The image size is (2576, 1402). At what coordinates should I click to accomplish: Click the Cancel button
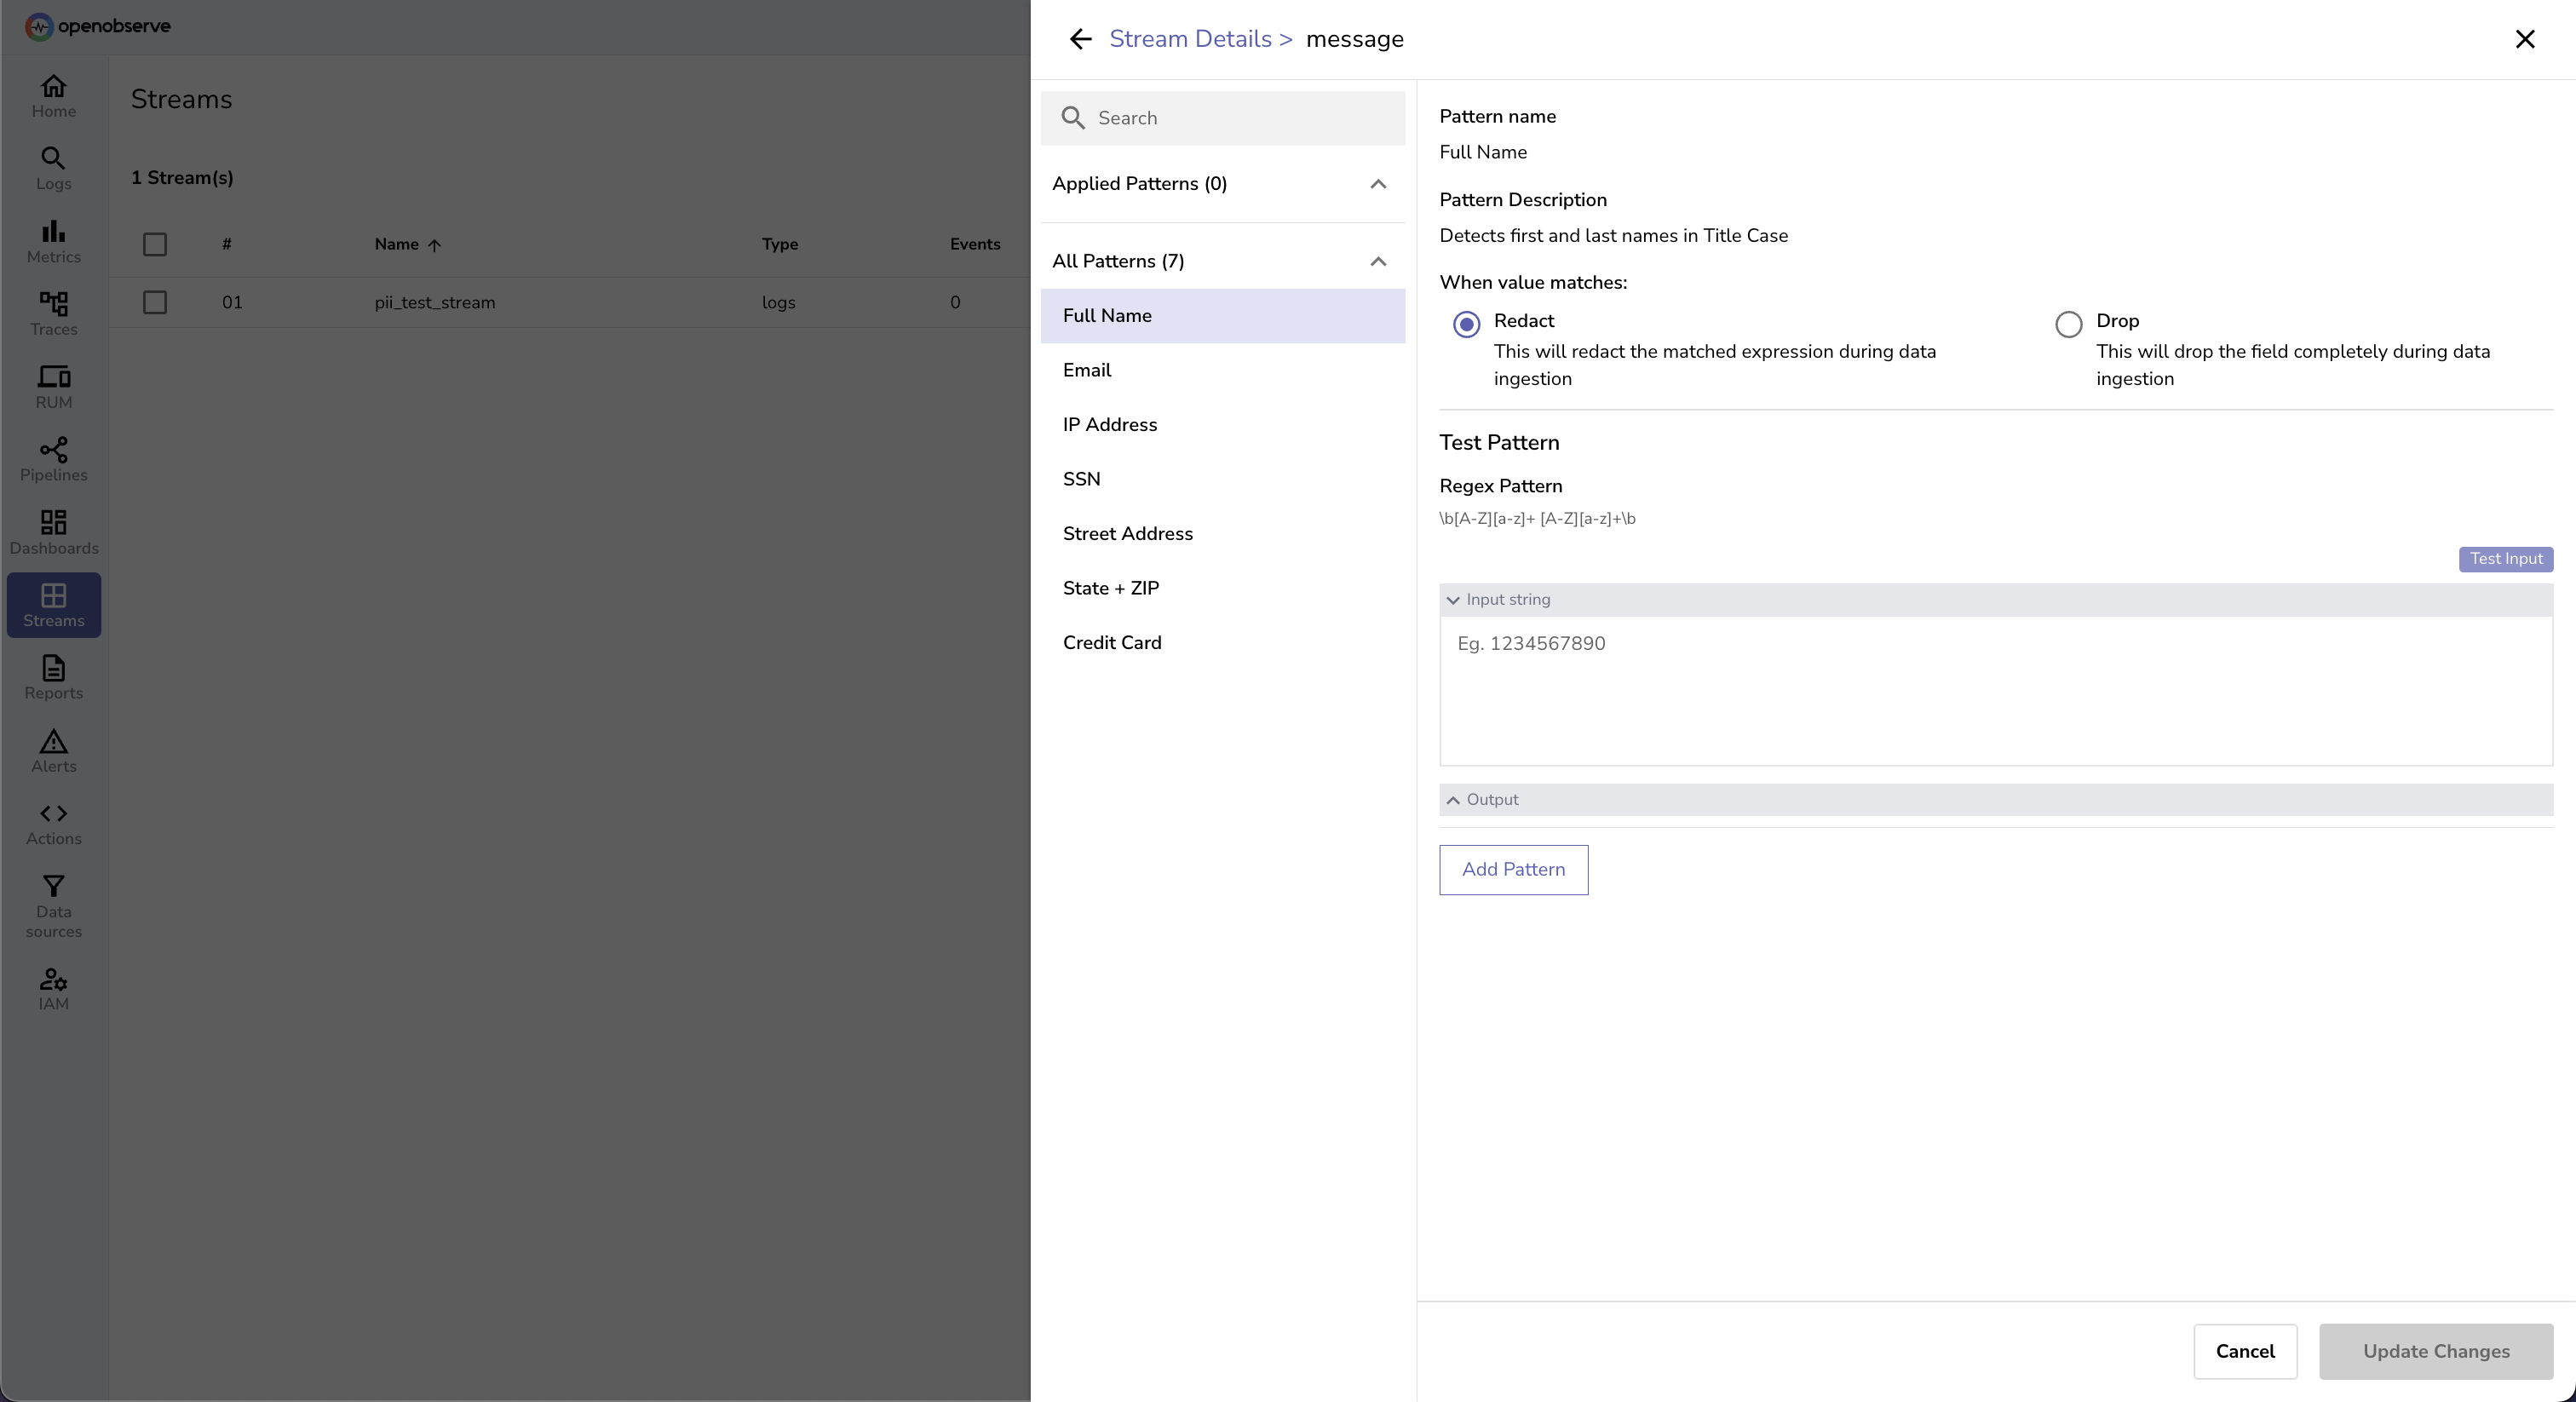point(2244,1351)
